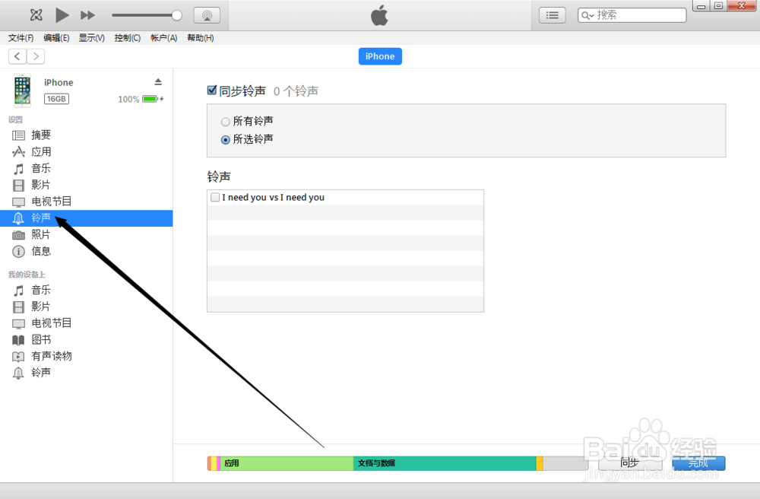The width and height of the screenshot is (760, 499).
Task: Click the Apple logo at top
Action: click(379, 15)
